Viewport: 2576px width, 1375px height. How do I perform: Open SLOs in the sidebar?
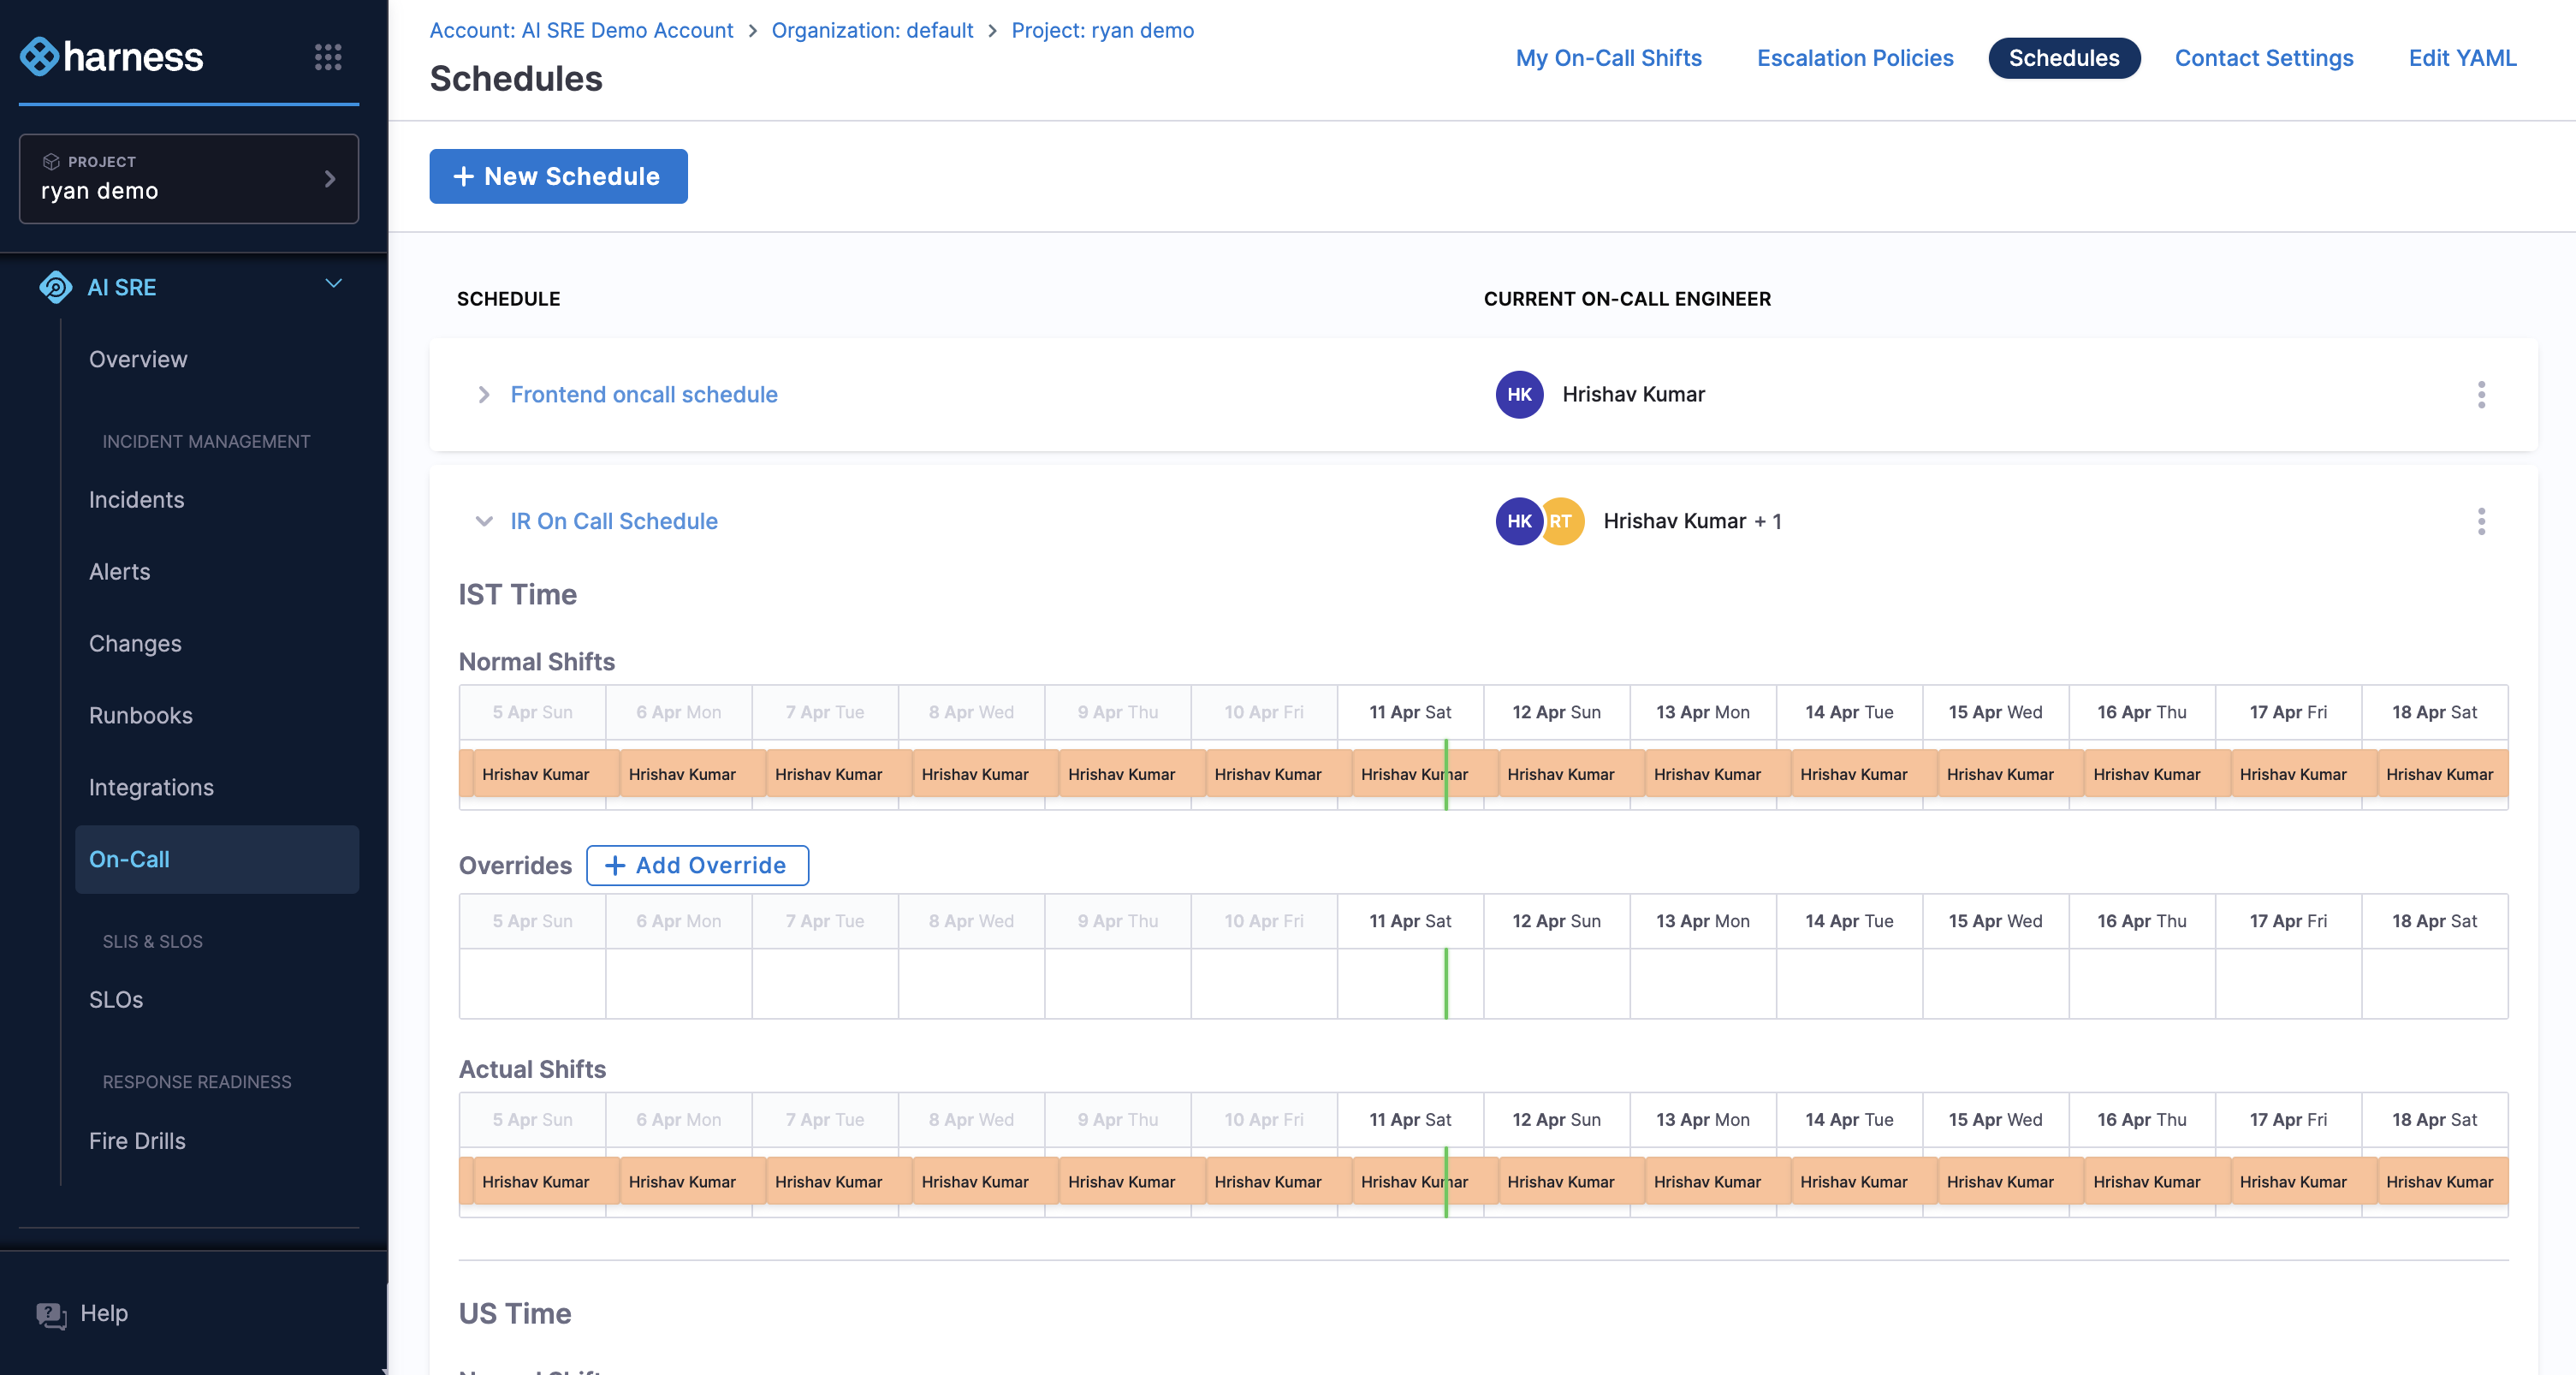pyautogui.click(x=116, y=1000)
